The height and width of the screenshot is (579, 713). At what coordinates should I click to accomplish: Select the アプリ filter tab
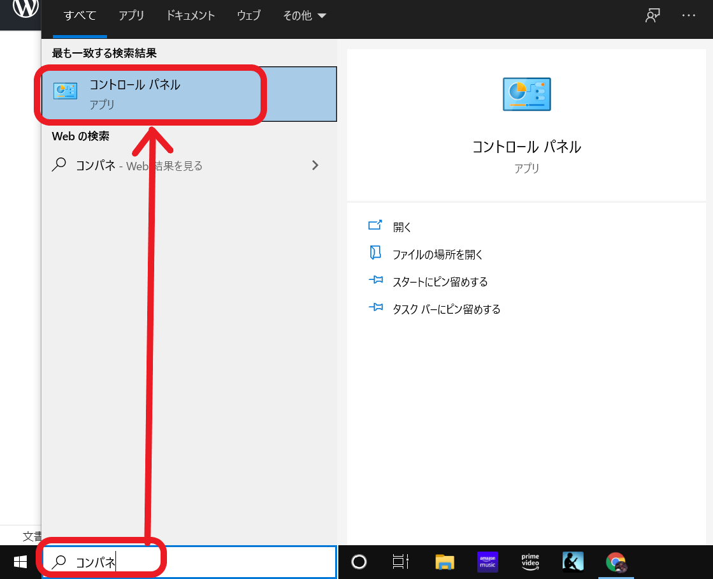tap(131, 15)
